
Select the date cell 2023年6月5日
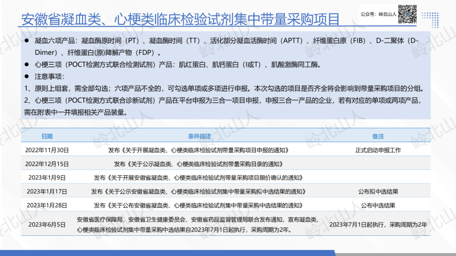[47, 225]
